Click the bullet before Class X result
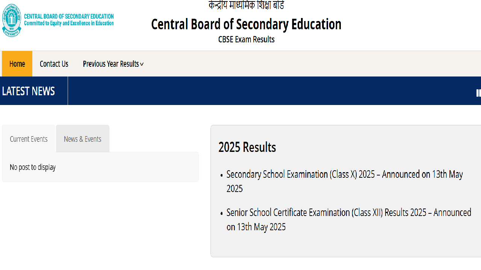481x270 pixels. click(222, 175)
